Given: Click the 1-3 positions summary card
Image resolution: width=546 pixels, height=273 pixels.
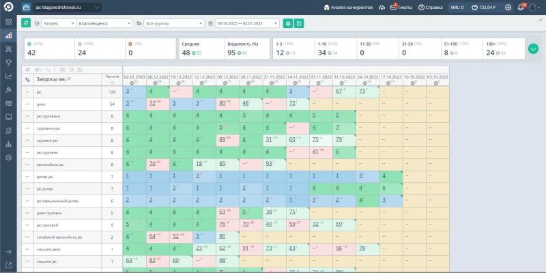Looking at the screenshot, I should point(293,48).
